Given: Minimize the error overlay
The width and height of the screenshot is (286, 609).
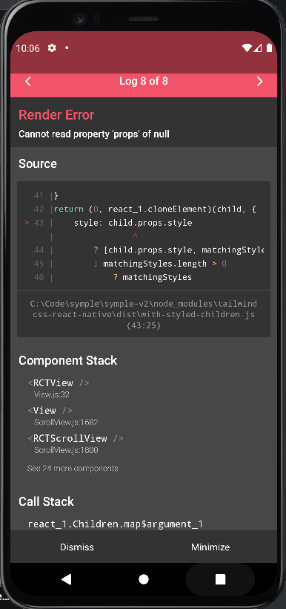Looking at the screenshot, I should pos(210,547).
